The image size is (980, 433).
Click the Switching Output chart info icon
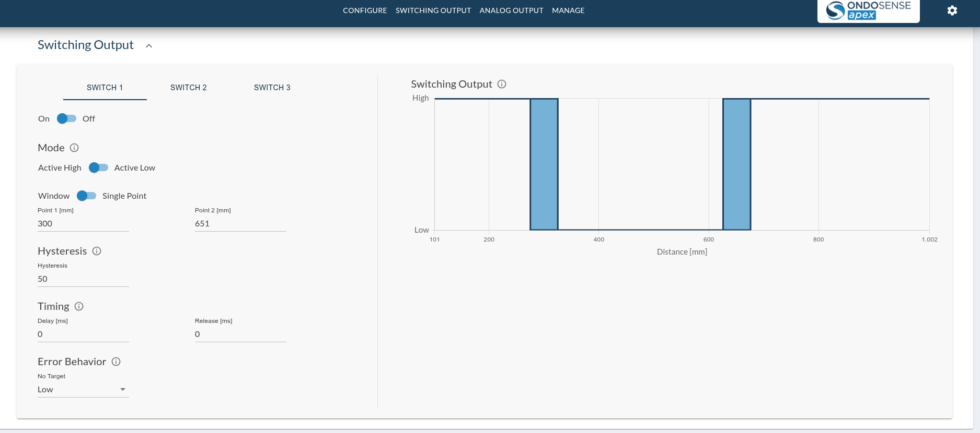pos(502,84)
